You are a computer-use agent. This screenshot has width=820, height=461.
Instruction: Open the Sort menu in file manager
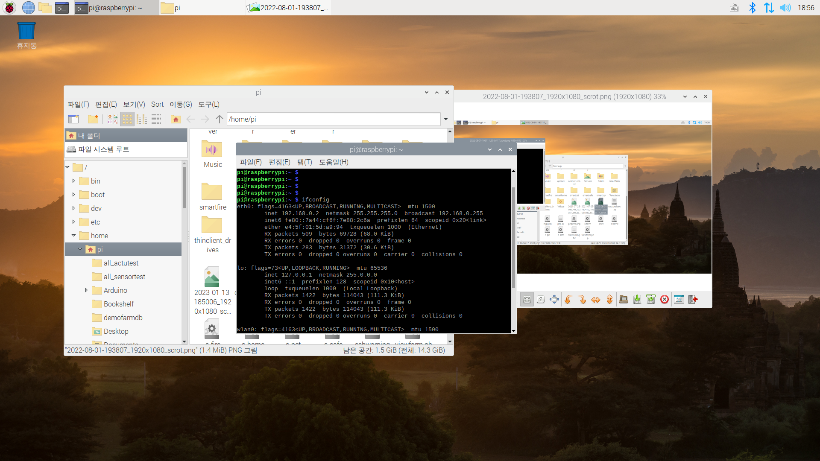click(x=157, y=105)
